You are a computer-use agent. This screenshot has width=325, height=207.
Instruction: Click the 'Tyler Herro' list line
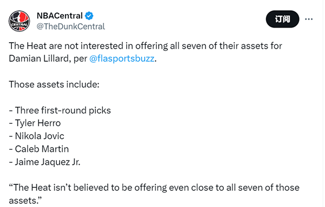[x=35, y=123]
